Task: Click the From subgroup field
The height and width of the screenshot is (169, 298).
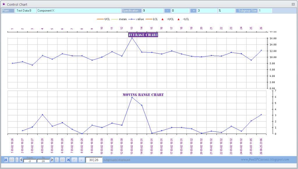Action: click(30, 161)
